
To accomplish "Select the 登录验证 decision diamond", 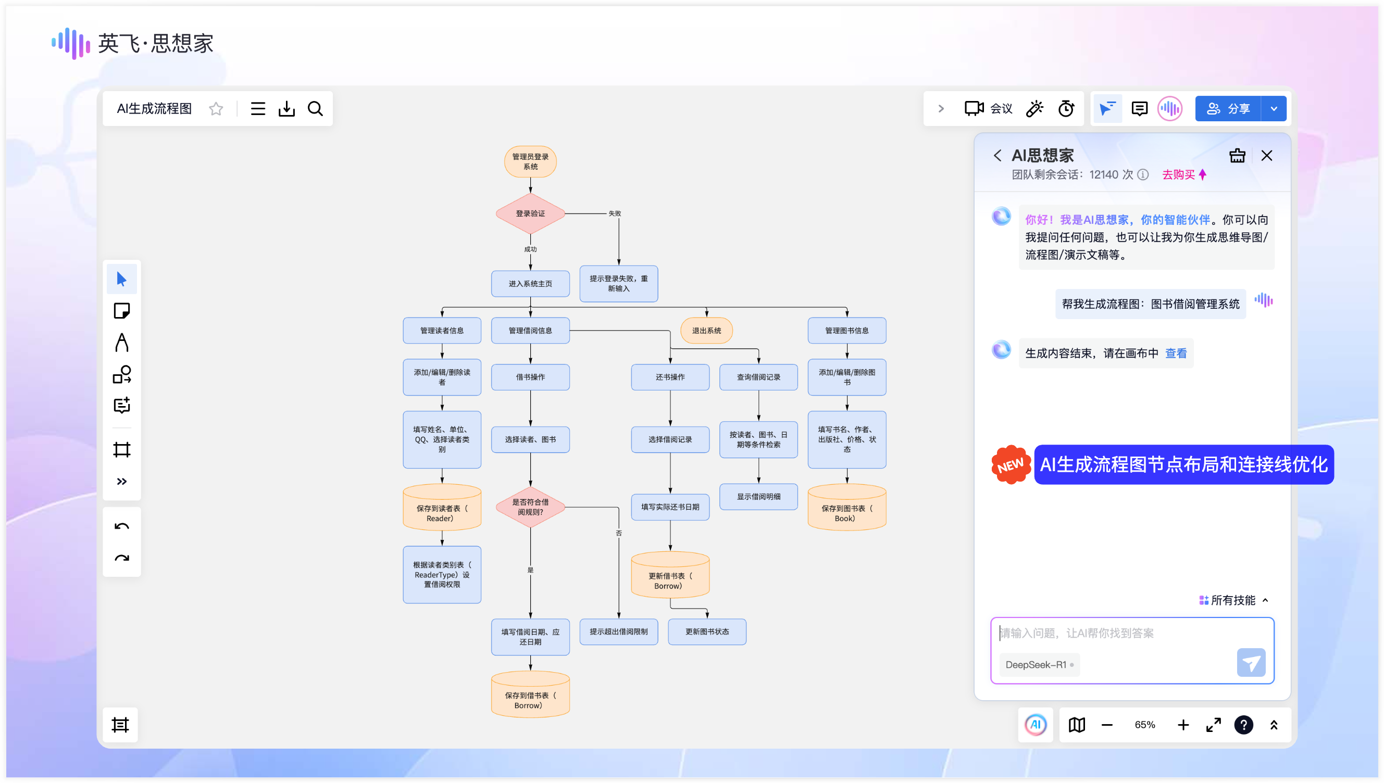I will click(x=530, y=213).
